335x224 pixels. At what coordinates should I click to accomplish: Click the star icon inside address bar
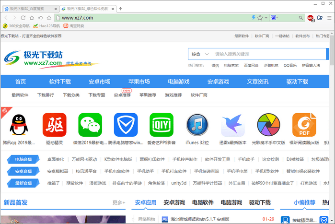260,18
